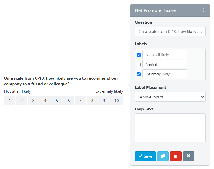The image size is (214, 169).
Task: Open the Label Placement dropdown
Action: pyautogui.click(x=170, y=97)
